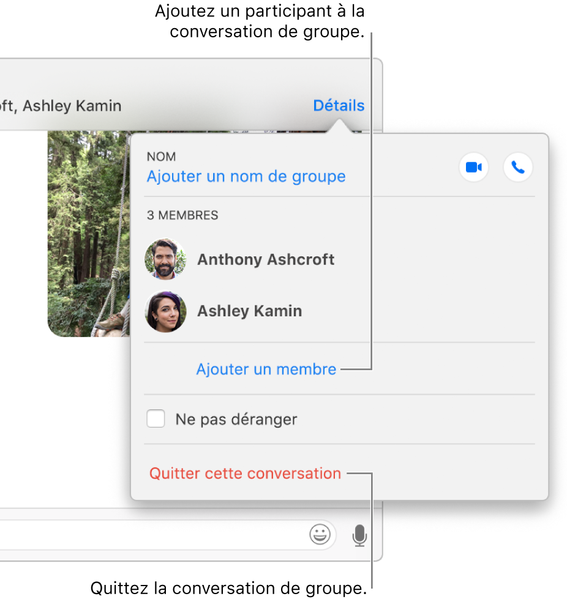
Task: Open the emoji picker in the message bar
Action: coord(319,535)
